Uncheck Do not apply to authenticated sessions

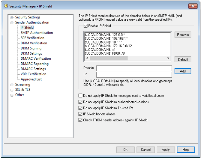click(80, 102)
